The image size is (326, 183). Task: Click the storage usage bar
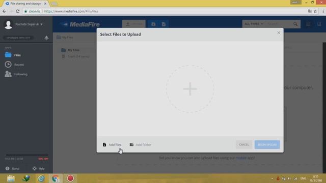27,155
